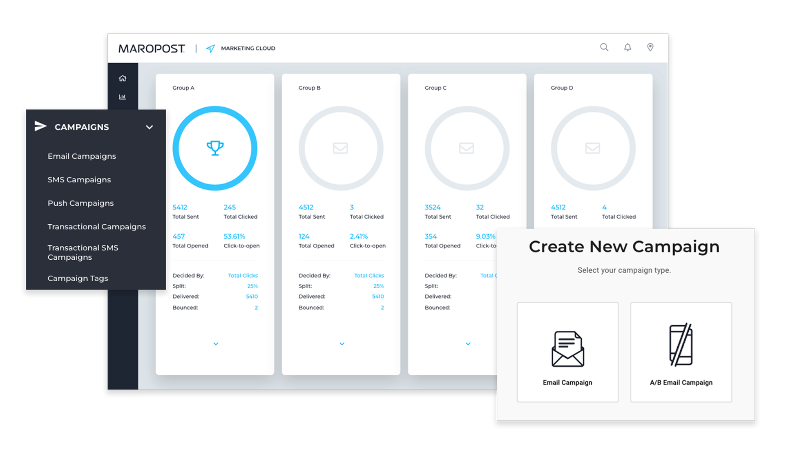Open the reports bar chart icon
The height and width of the screenshot is (462, 786).
click(x=122, y=97)
